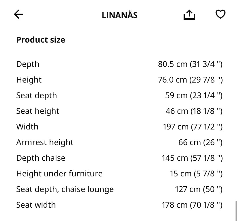Click the Seat depth label
The image size is (239, 221).
tap(37, 95)
